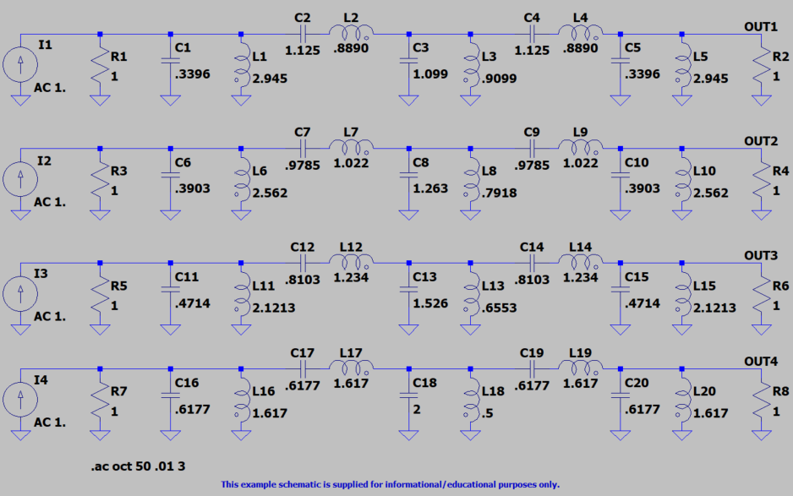Viewport: 793px width, 496px height.
Task: Select capacitor C20 symbol
Action: pyautogui.click(x=621, y=395)
